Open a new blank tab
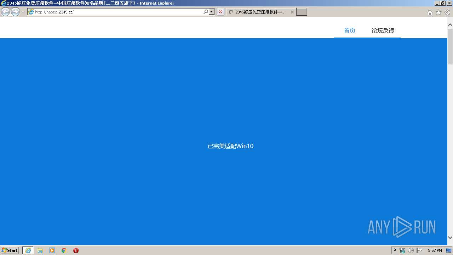This screenshot has height=255, width=453. click(x=302, y=12)
